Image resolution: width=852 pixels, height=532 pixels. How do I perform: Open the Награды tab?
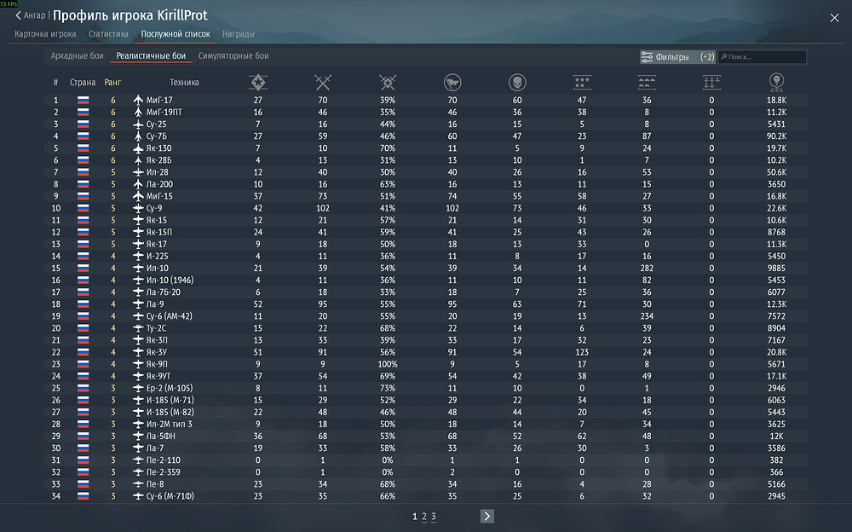point(239,34)
